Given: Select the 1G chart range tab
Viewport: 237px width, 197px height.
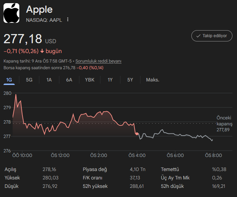Looking at the screenshot, I should [9, 80].
